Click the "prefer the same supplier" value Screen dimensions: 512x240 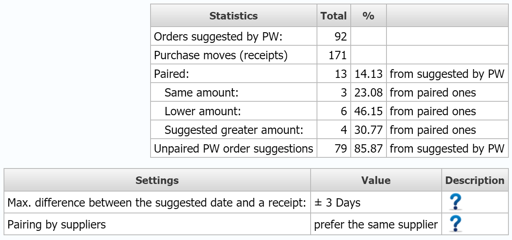coord(376,225)
